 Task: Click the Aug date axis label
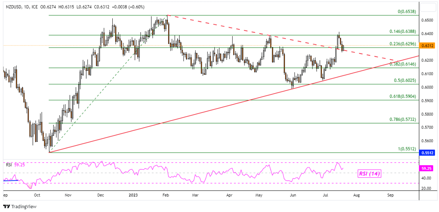pyautogui.click(x=356, y=195)
